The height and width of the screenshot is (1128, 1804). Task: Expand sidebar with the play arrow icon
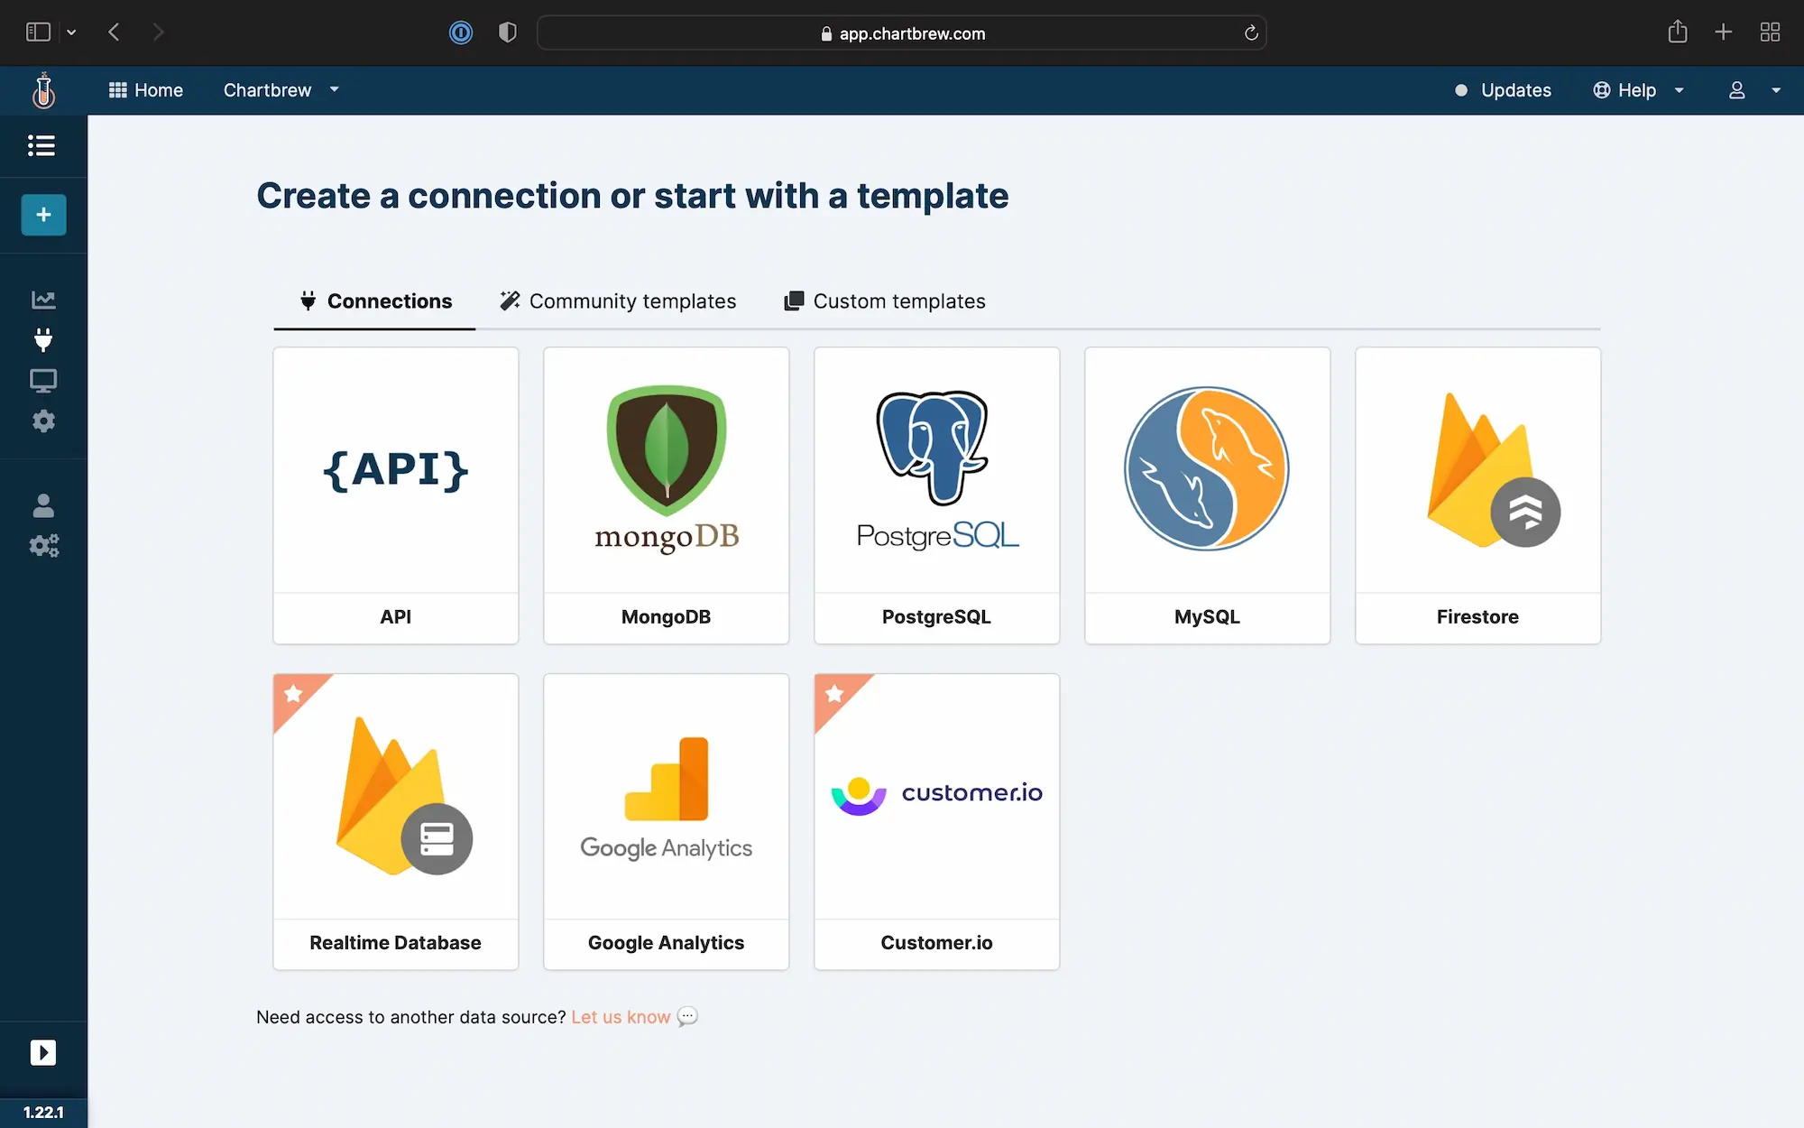[x=43, y=1052]
